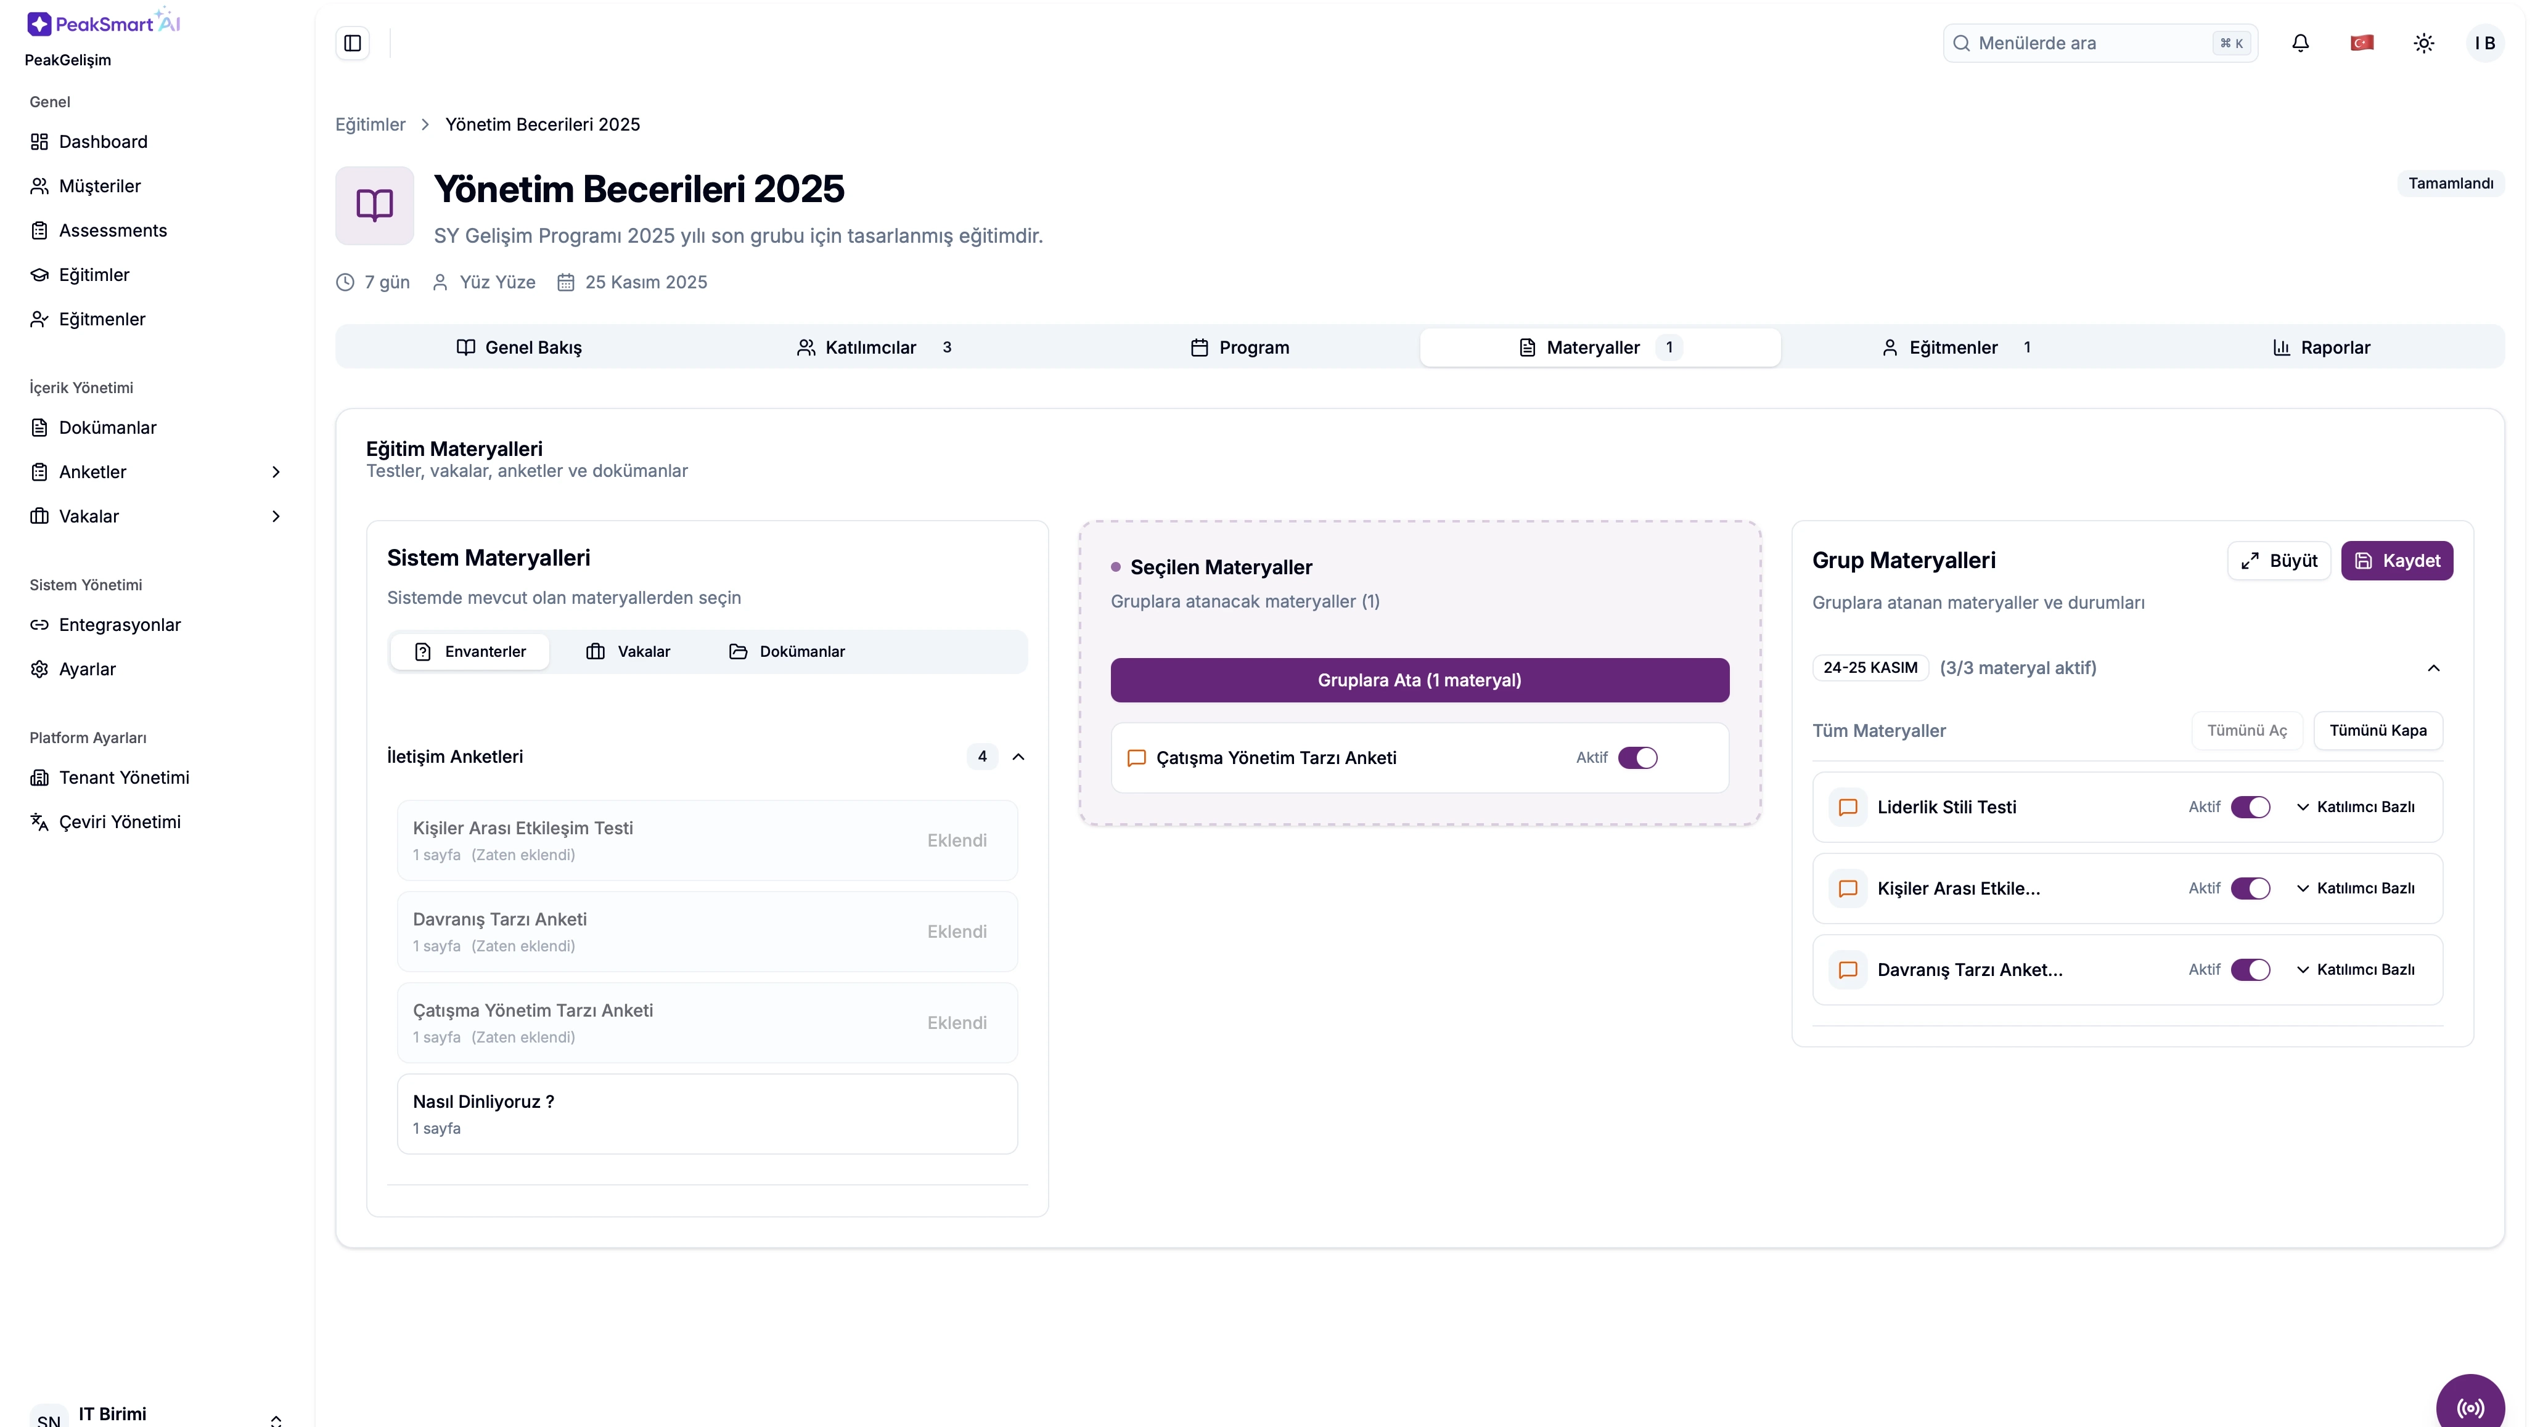Image resolution: width=2535 pixels, height=1427 pixels.
Task: Open the notifications bell
Action: [2300, 43]
